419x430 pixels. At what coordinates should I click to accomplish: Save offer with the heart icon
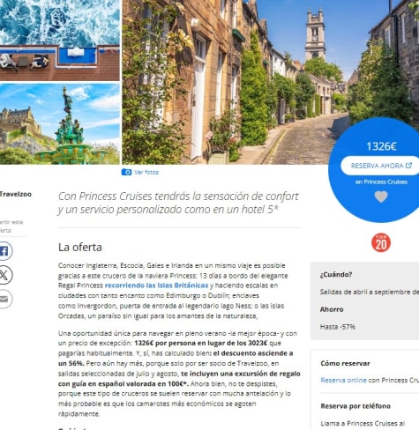(x=381, y=196)
